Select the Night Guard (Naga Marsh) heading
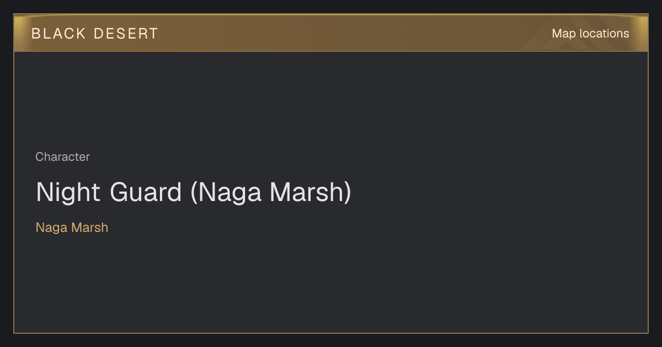This screenshot has height=347, width=662. tap(194, 192)
